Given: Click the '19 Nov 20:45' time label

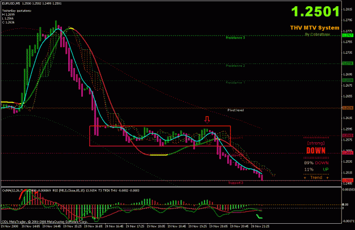Looking at the screenshot, I should tap(239, 226).
